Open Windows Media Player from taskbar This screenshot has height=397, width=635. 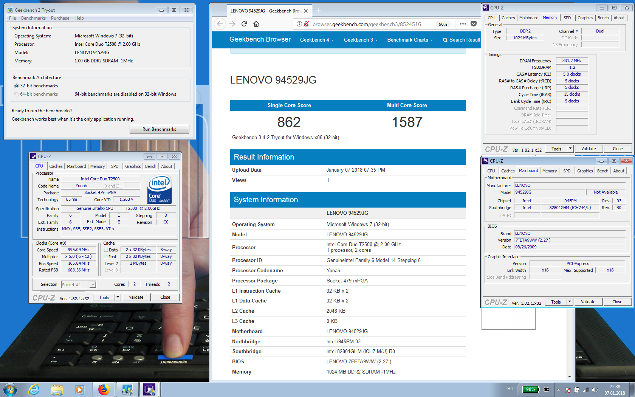coord(80,389)
